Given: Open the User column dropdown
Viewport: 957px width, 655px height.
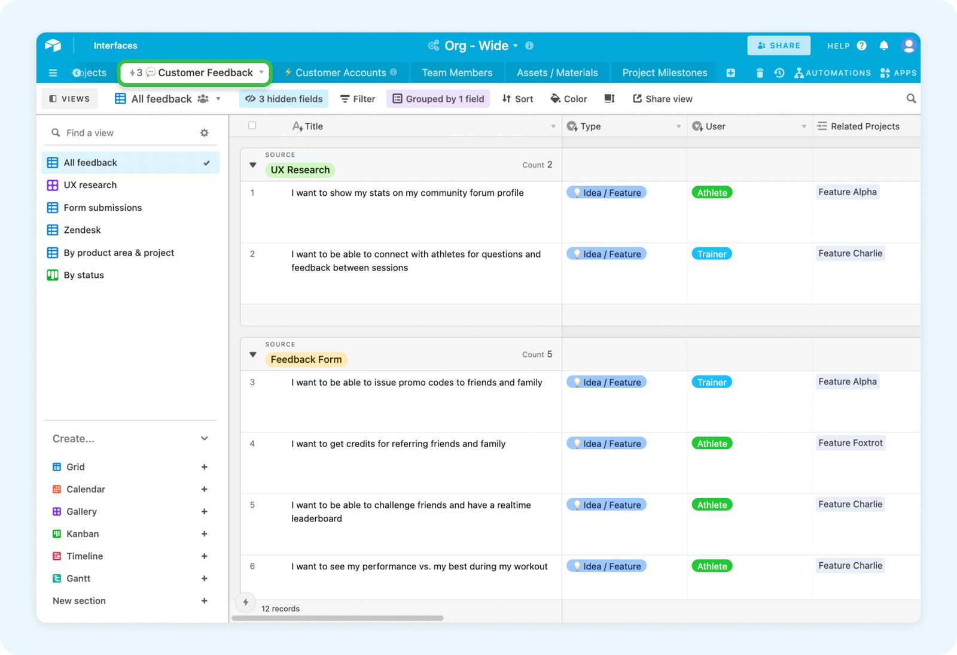Looking at the screenshot, I should (x=804, y=126).
